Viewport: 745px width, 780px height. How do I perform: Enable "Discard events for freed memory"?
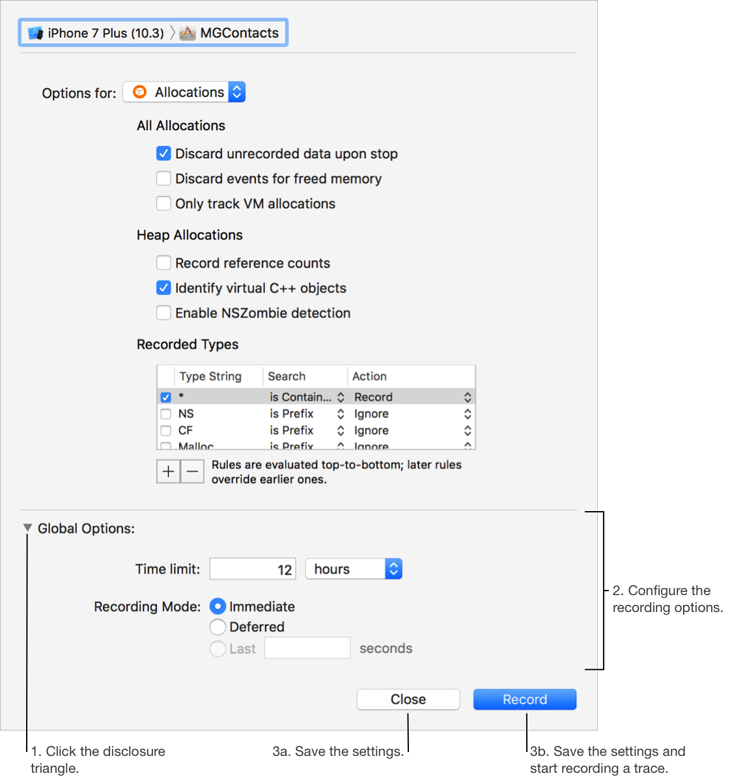(x=163, y=178)
